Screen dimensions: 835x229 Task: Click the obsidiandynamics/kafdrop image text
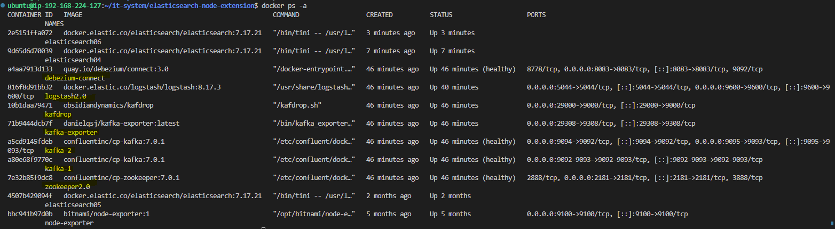pos(108,105)
